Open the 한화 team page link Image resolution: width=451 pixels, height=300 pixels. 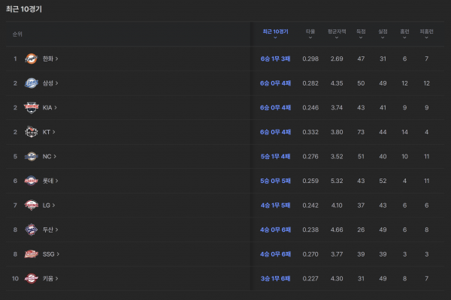tap(50, 58)
